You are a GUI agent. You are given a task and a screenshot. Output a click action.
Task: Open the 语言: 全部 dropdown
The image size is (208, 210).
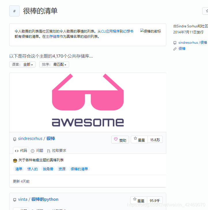(x=22, y=65)
